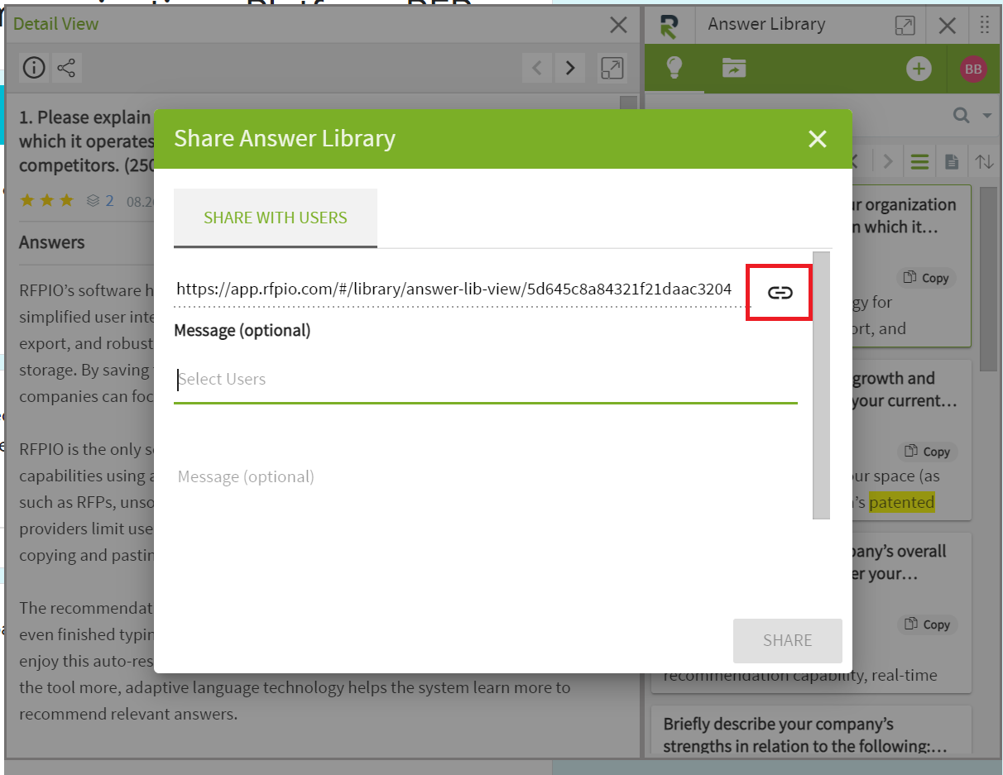Image resolution: width=1003 pixels, height=775 pixels.
Task: Click the star rating in Detail View
Action: (46, 200)
